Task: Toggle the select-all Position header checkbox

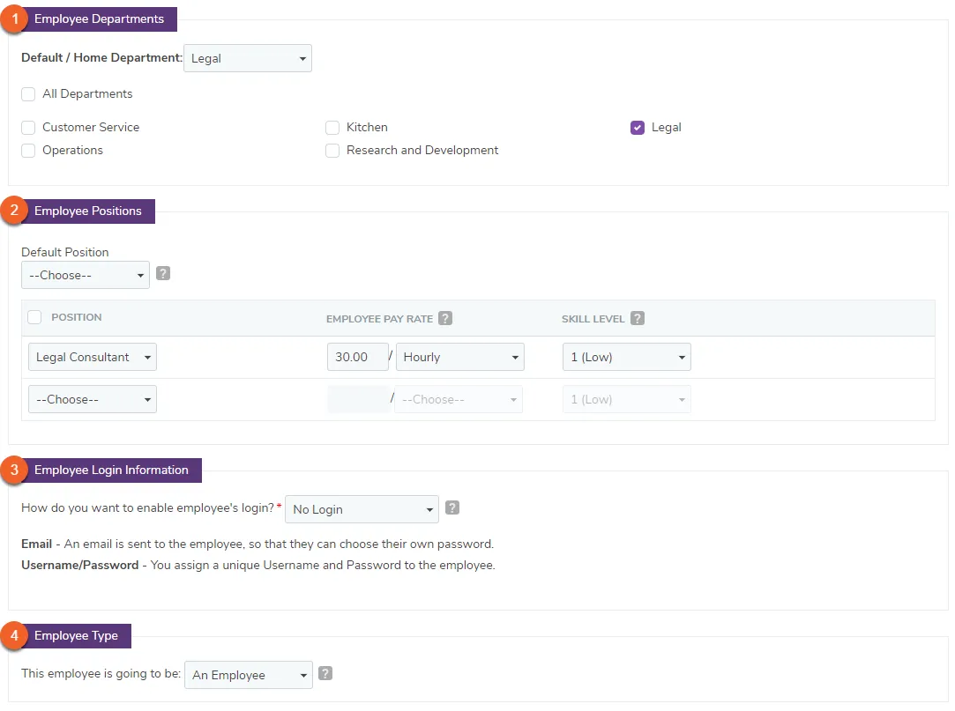Action: click(34, 317)
